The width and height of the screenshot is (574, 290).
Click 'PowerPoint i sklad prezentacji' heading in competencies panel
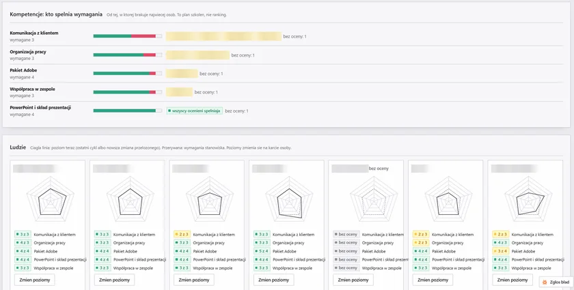point(40,108)
